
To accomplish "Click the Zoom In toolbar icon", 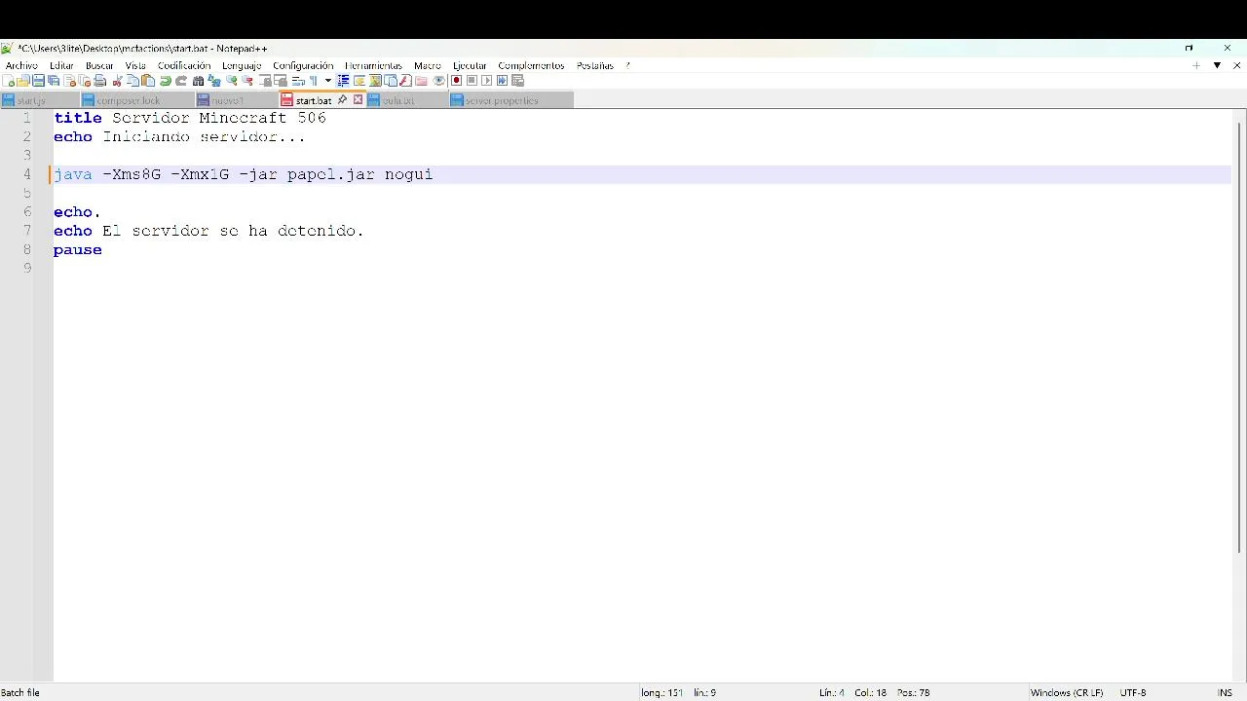I will 232,81.
